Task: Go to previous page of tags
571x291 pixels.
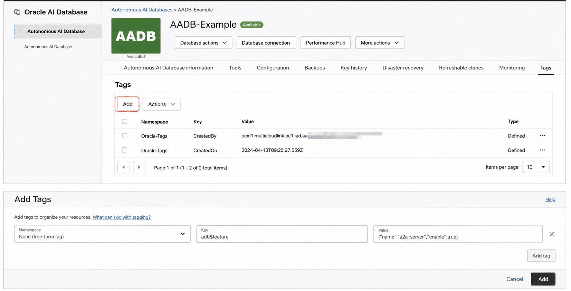Action: [x=123, y=167]
